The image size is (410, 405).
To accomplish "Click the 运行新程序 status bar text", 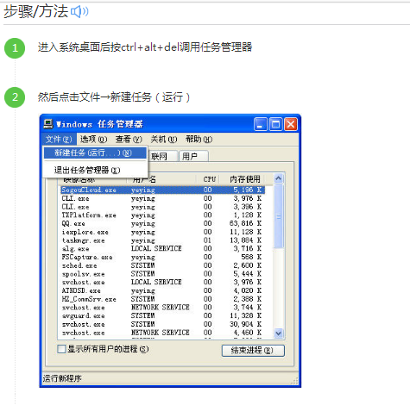I will pyautogui.click(x=62, y=378).
